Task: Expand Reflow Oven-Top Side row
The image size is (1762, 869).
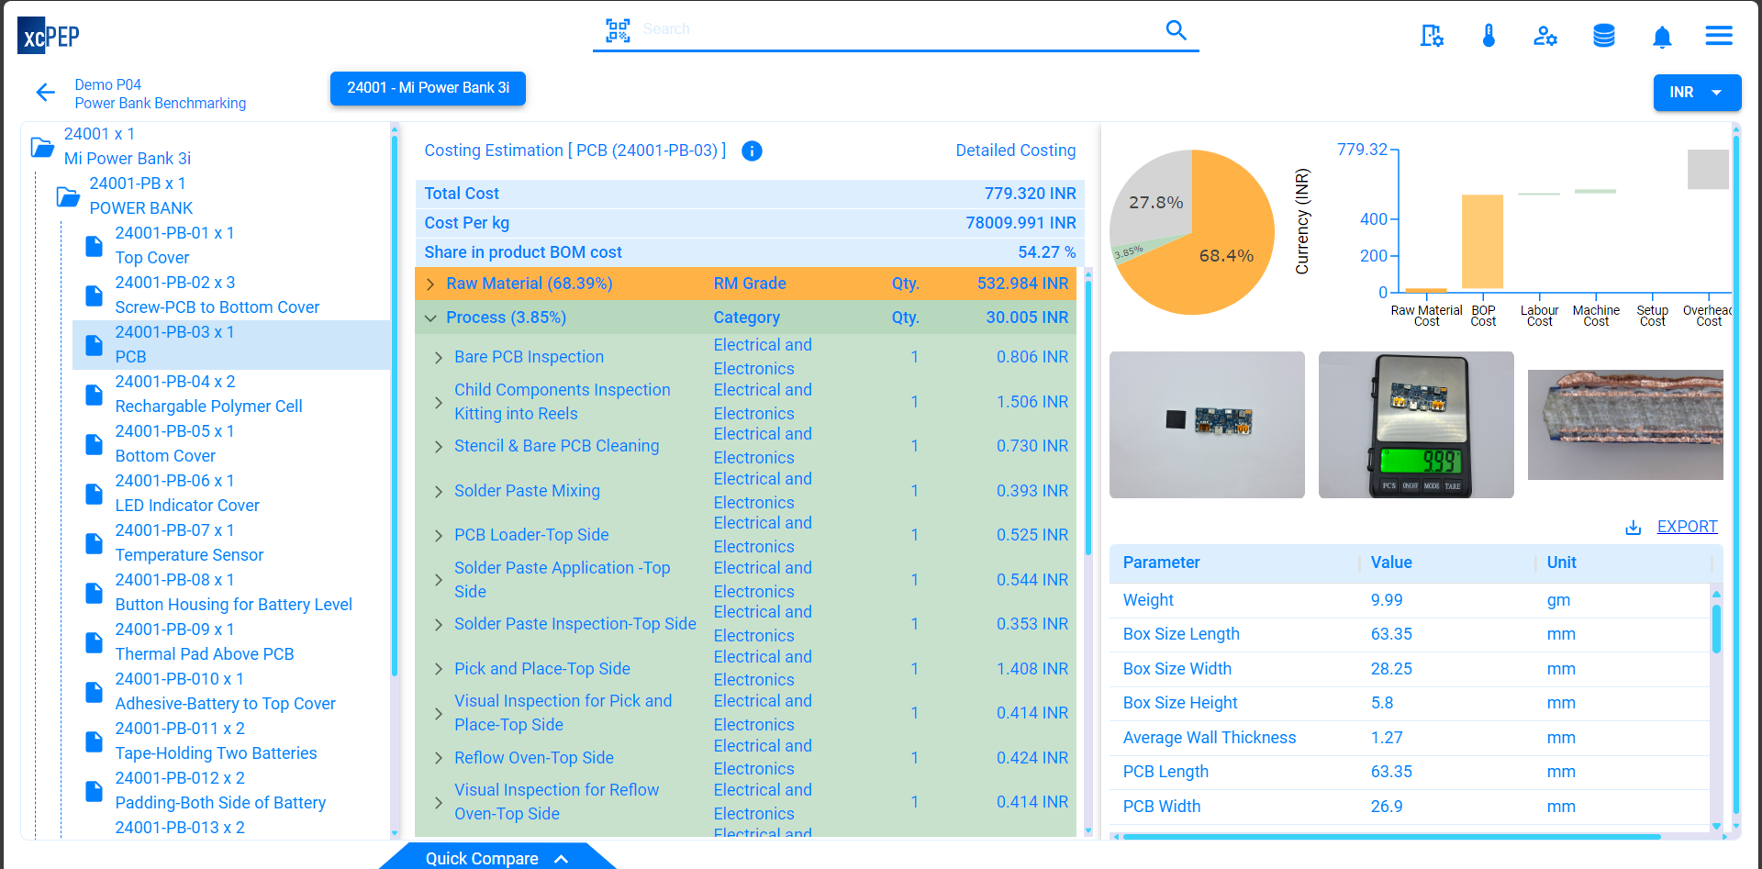Action: pos(439,759)
